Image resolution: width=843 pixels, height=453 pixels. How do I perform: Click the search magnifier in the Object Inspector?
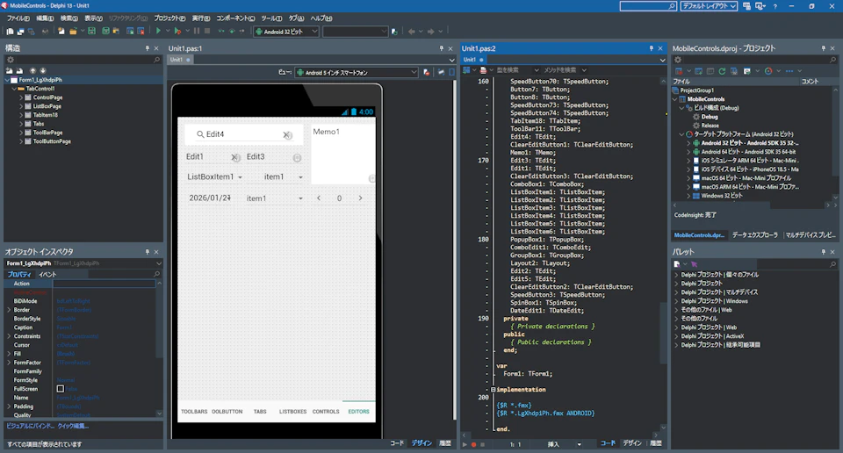click(x=156, y=274)
